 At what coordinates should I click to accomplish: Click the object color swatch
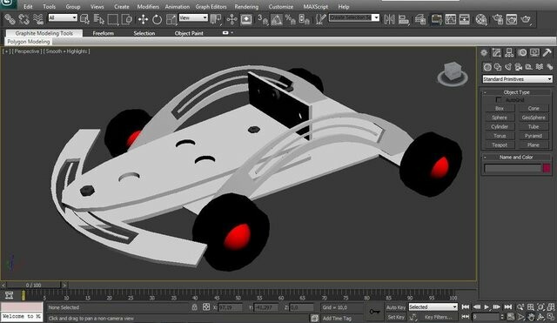[x=547, y=168]
